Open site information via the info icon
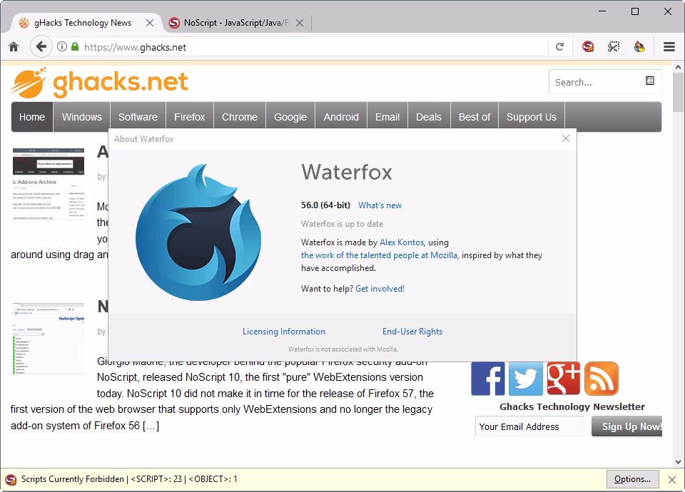 tap(62, 47)
